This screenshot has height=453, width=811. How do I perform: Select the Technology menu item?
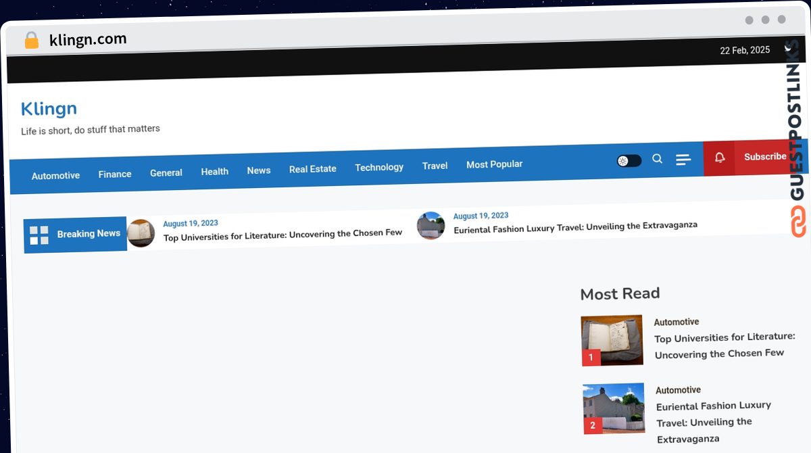coord(379,167)
